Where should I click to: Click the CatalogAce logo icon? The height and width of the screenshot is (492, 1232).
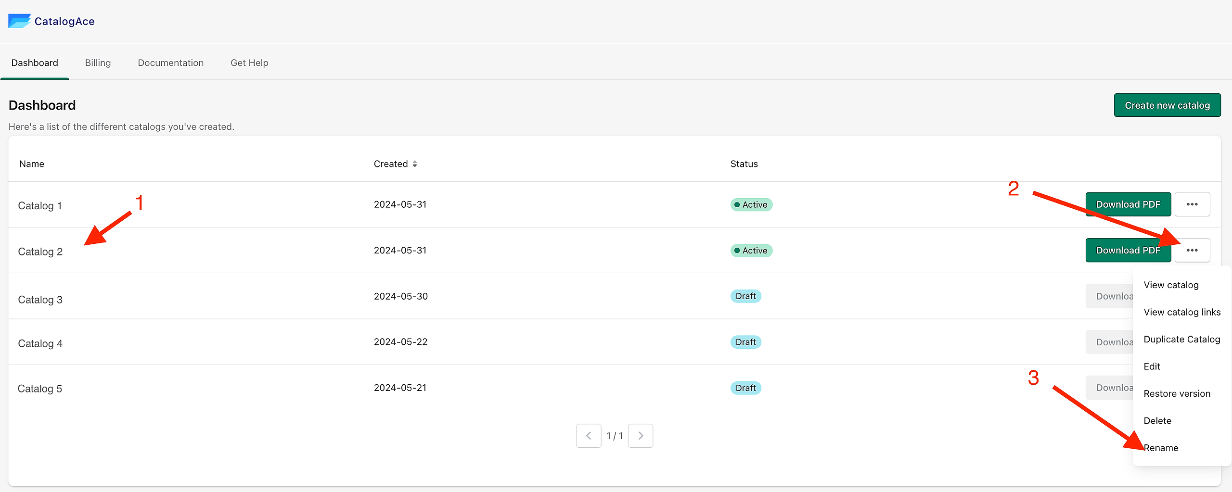click(19, 21)
